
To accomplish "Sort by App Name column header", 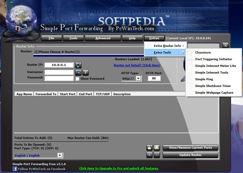I will (24, 94).
